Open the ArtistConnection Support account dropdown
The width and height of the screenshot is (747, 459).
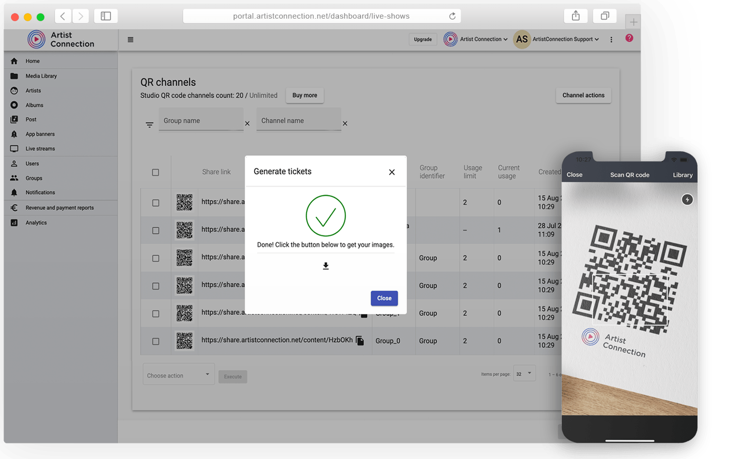565,39
